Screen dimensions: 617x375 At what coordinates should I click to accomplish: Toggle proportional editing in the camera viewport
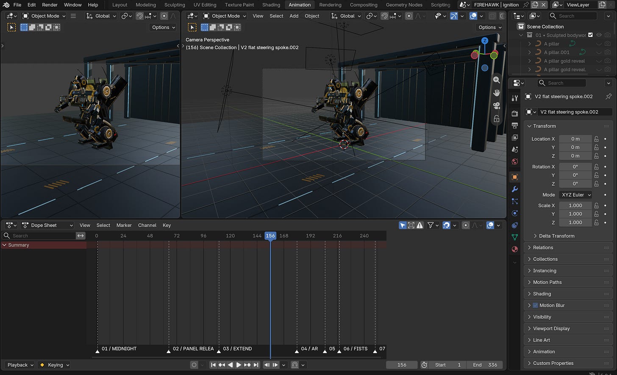[409, 16]
